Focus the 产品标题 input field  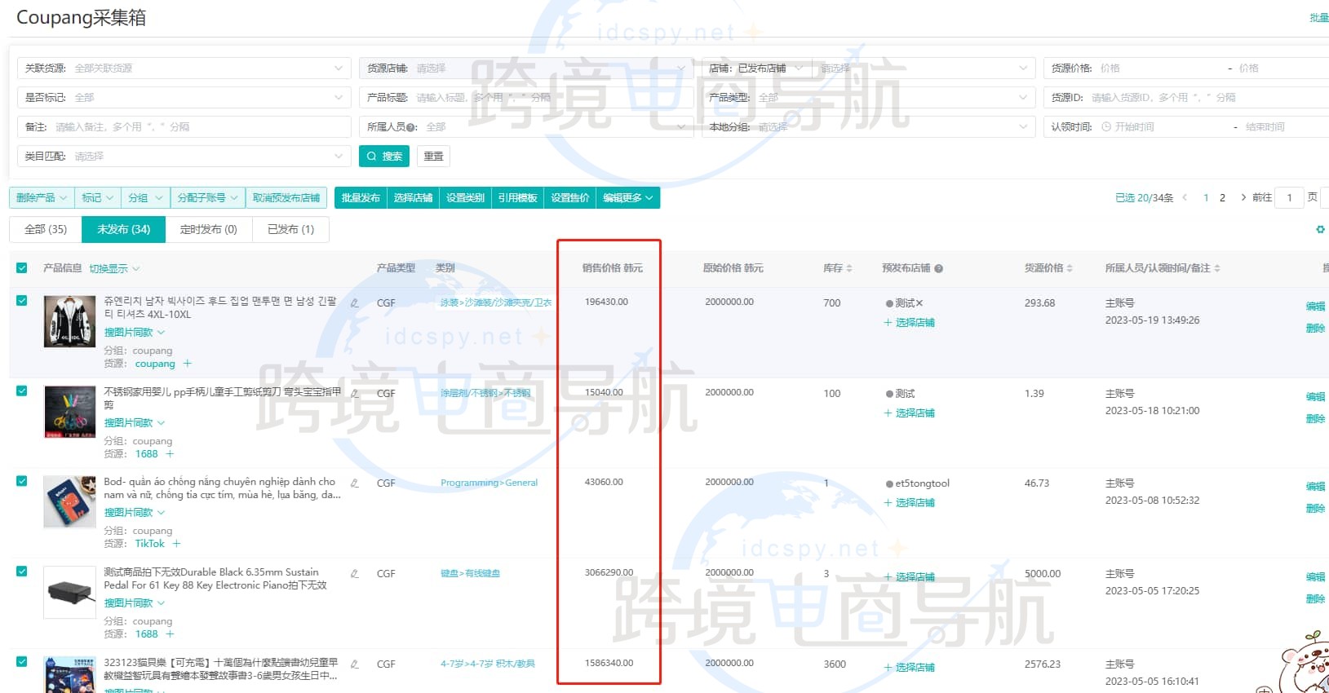point(526,98)
